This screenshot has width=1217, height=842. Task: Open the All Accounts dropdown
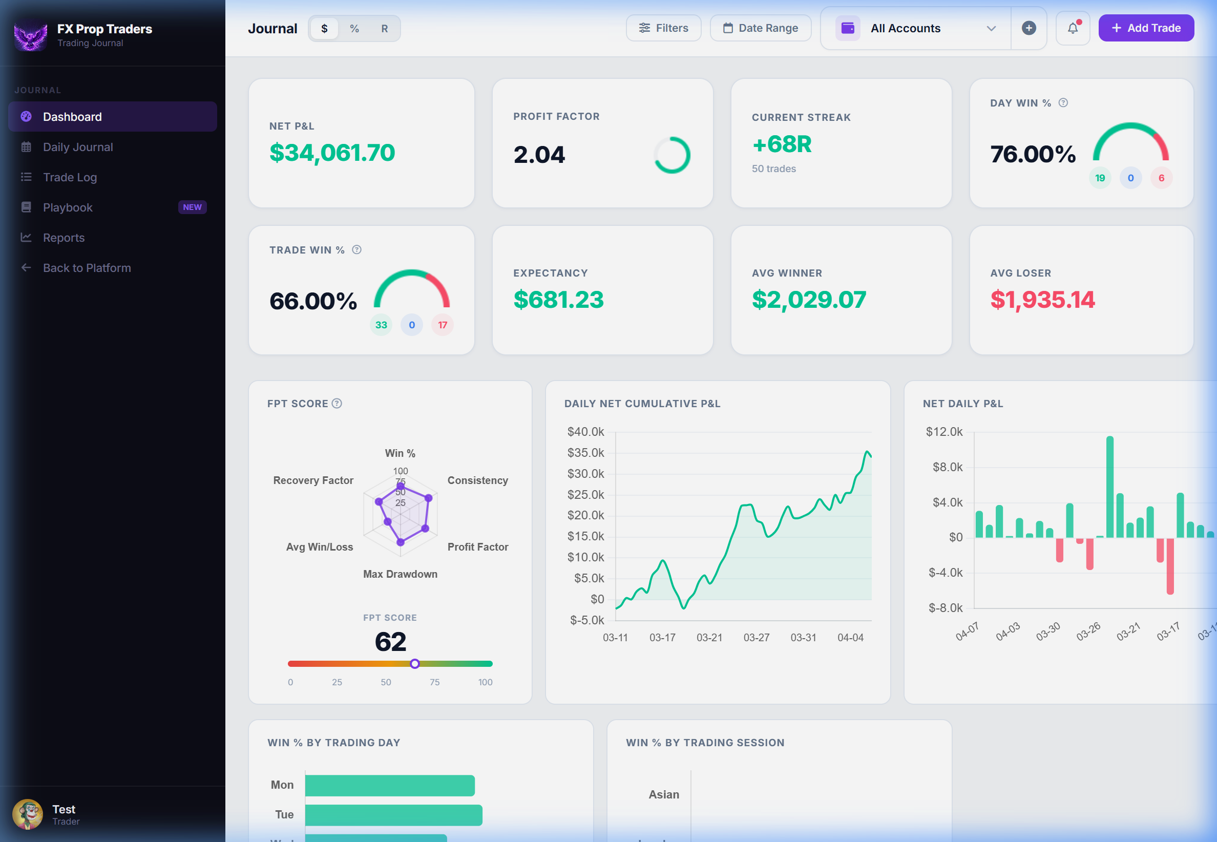tap(916, 28)
